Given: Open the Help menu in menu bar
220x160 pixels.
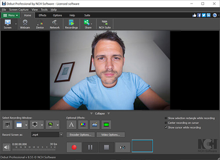Looking at the screenshot, I should (54, 10).
